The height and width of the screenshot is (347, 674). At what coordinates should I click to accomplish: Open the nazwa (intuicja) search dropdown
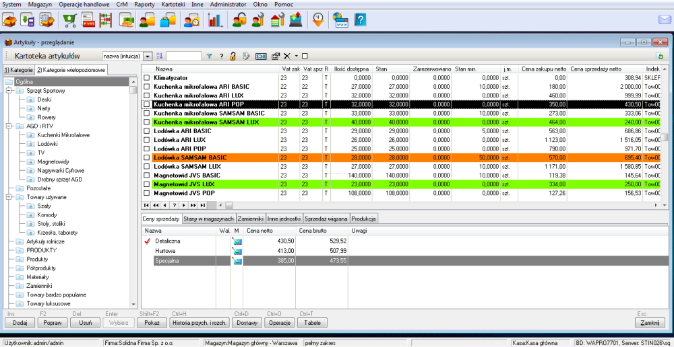[148, 56]
